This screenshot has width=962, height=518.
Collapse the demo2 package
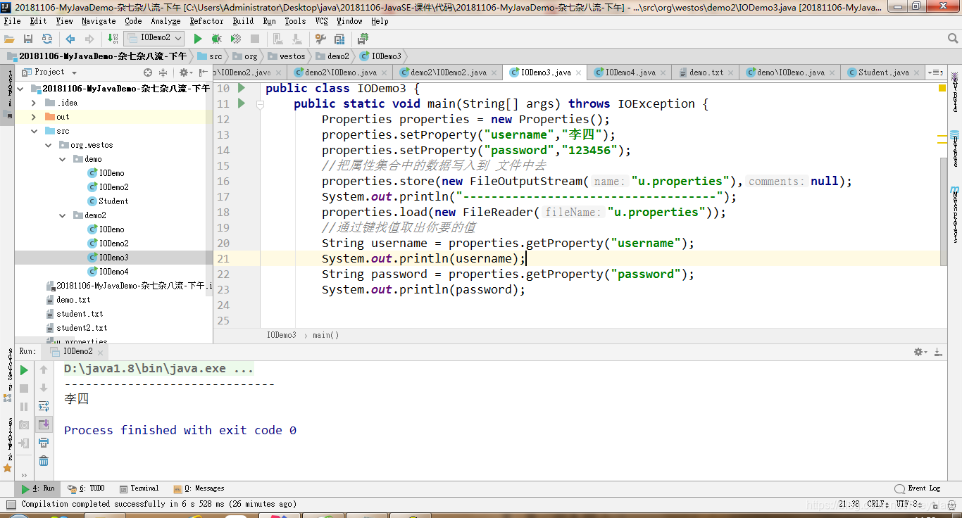point(62,215)
